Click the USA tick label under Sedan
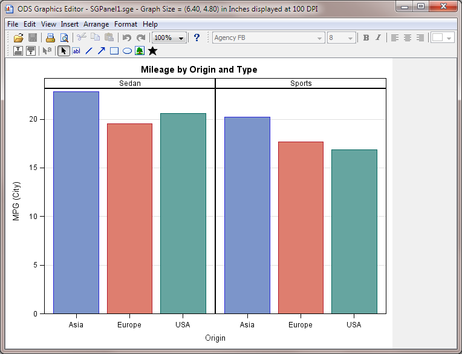The image size is (462, 354). (x=183, y=325)
